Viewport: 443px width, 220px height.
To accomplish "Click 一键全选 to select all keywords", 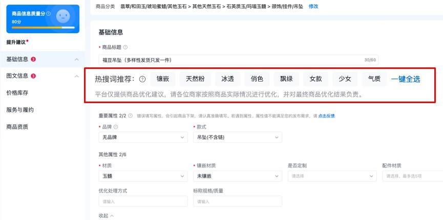I will pos(406,79).
